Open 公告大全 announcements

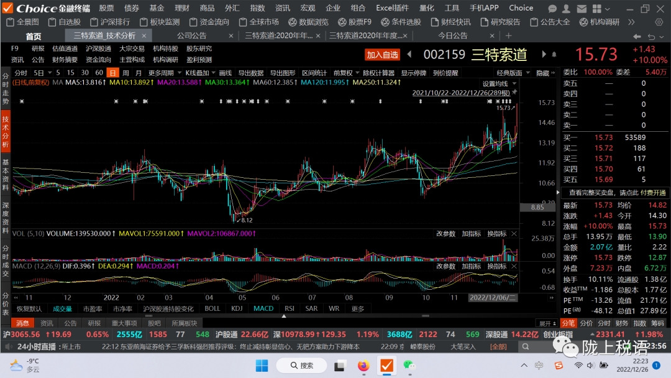[550, 22]
